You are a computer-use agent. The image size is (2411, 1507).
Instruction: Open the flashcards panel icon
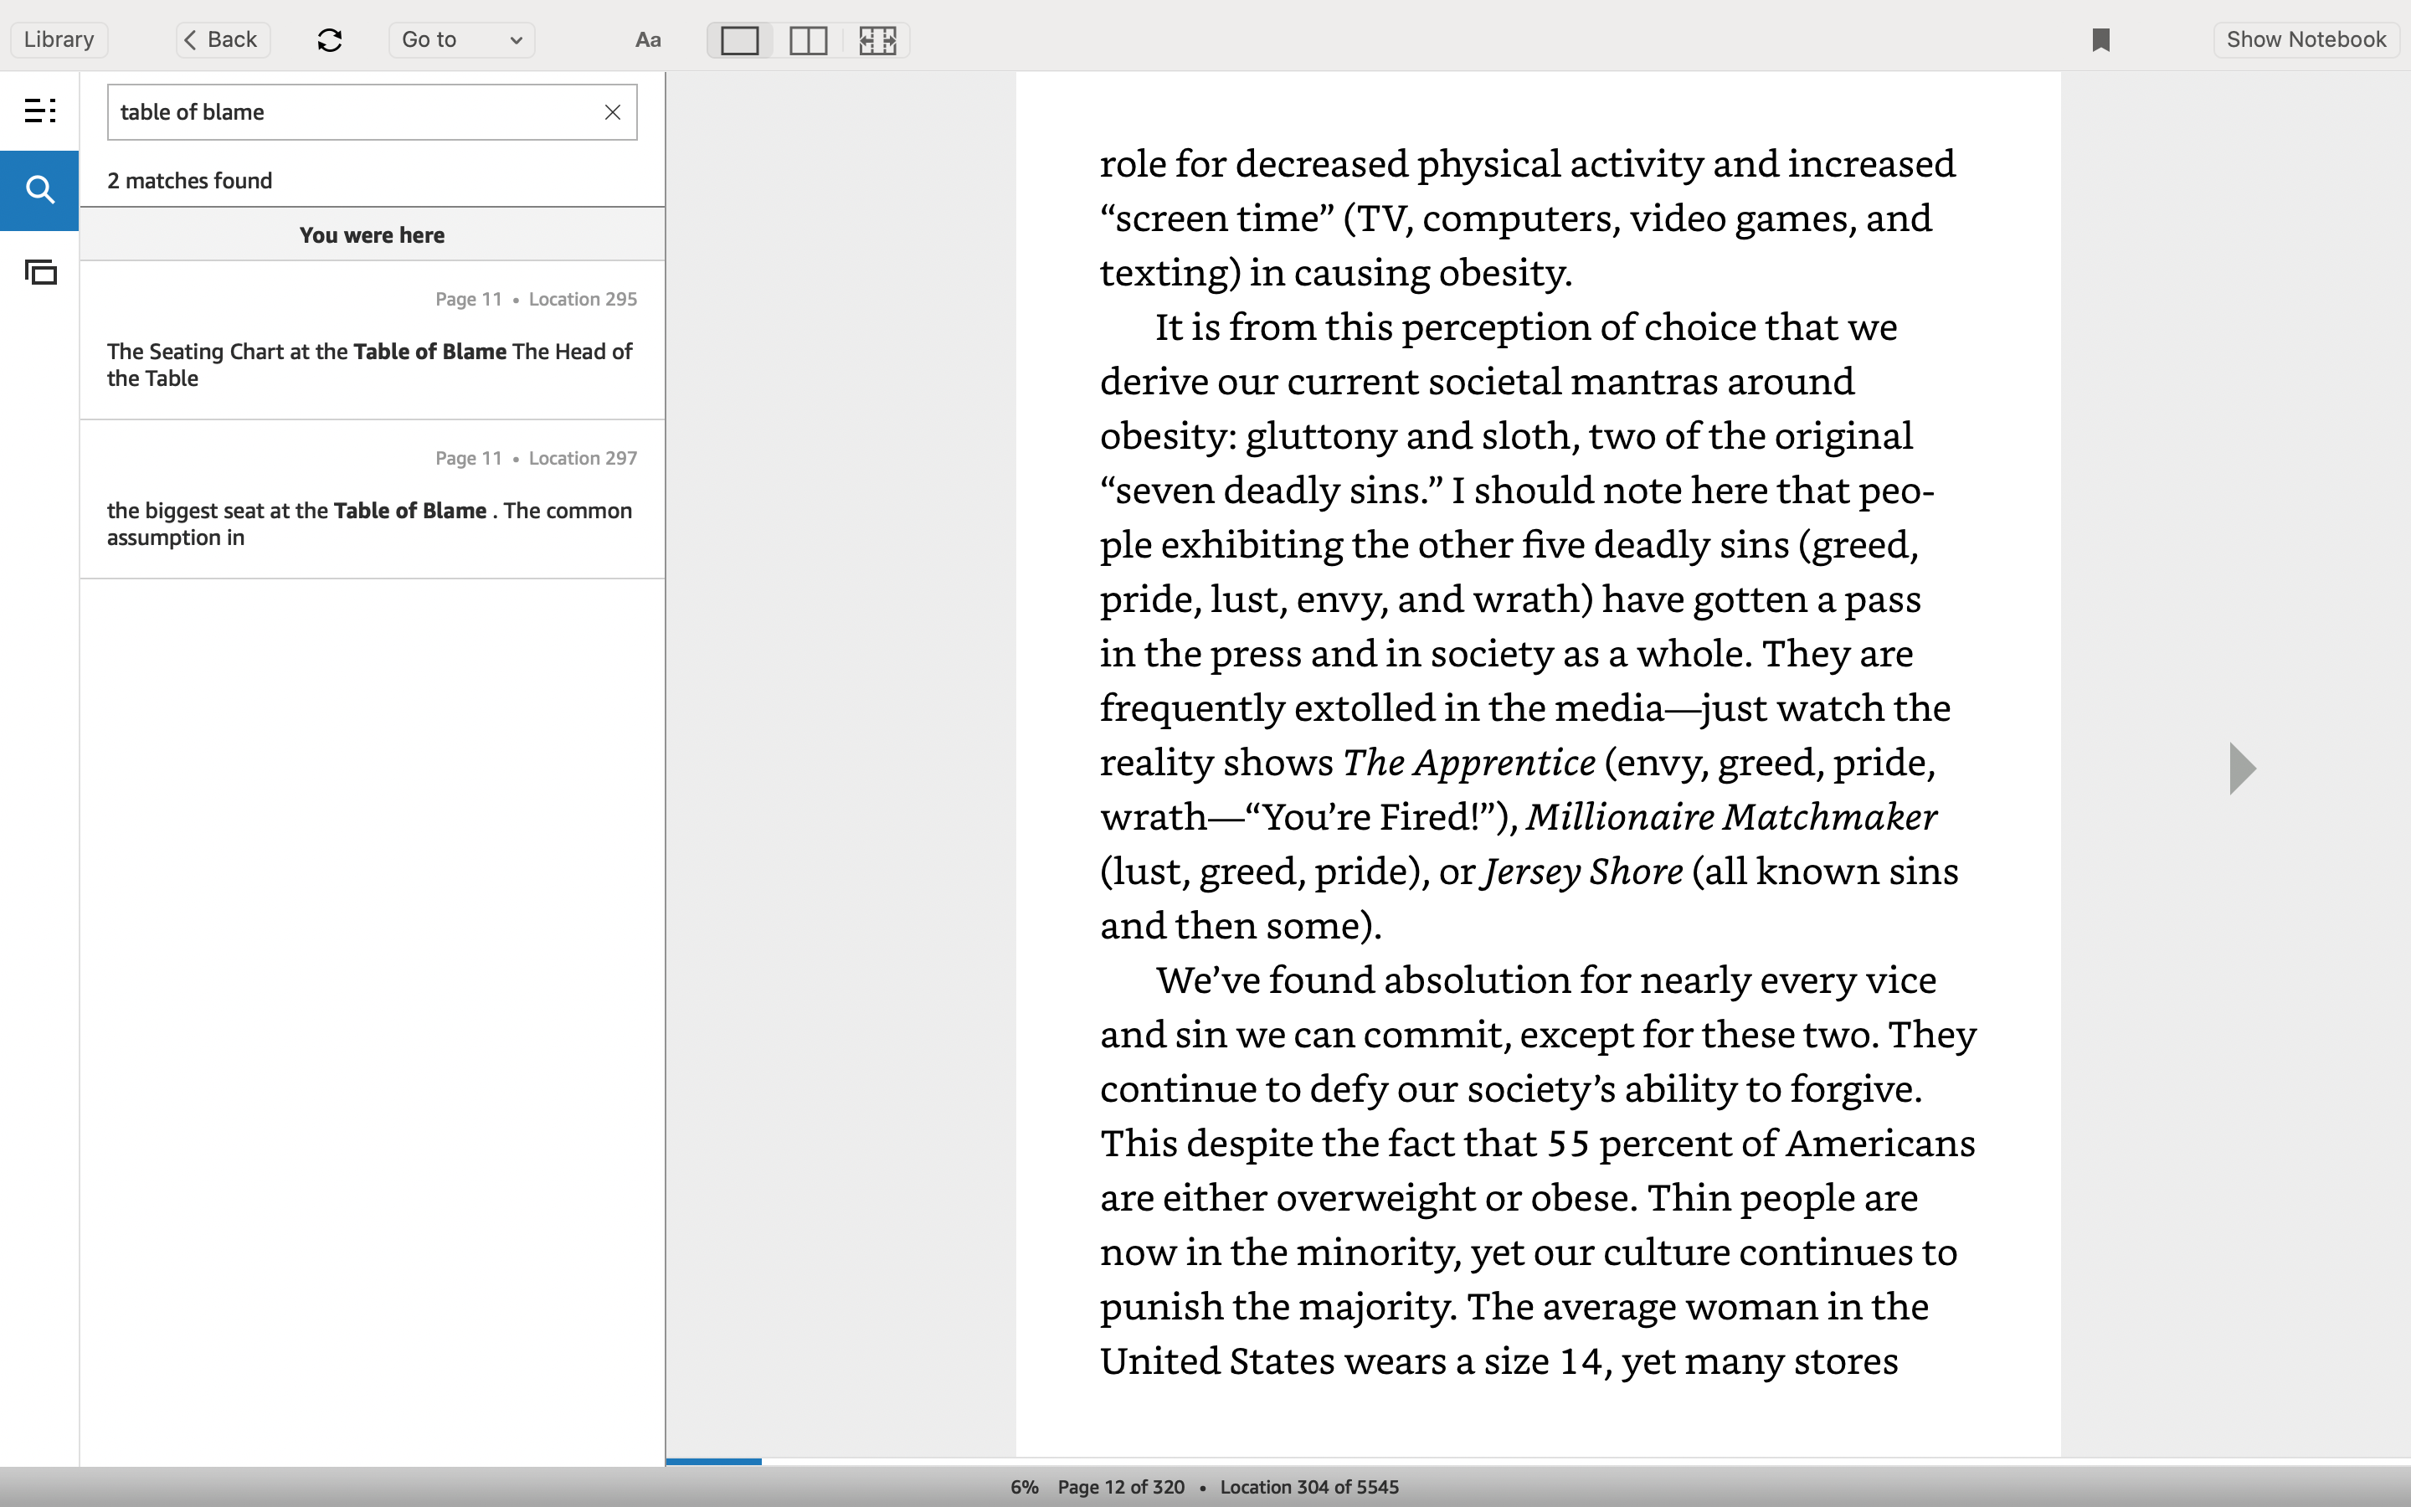click(40, 271)
